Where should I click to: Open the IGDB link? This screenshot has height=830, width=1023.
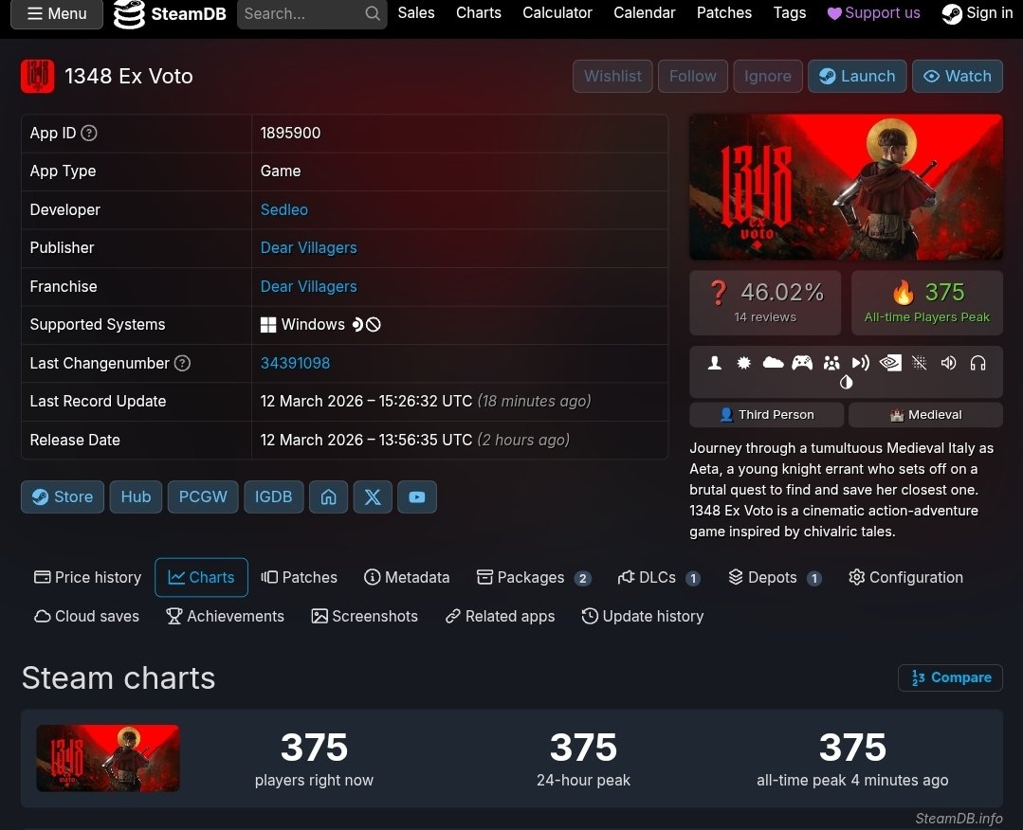click(x=273, y=496)
